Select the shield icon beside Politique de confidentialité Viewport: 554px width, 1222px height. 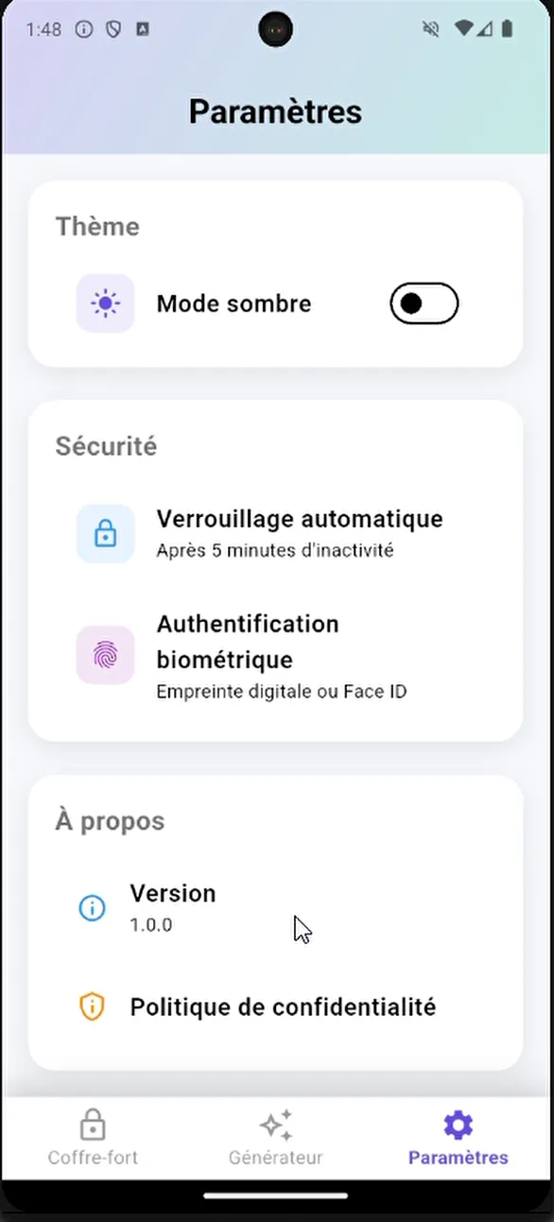92,1007
